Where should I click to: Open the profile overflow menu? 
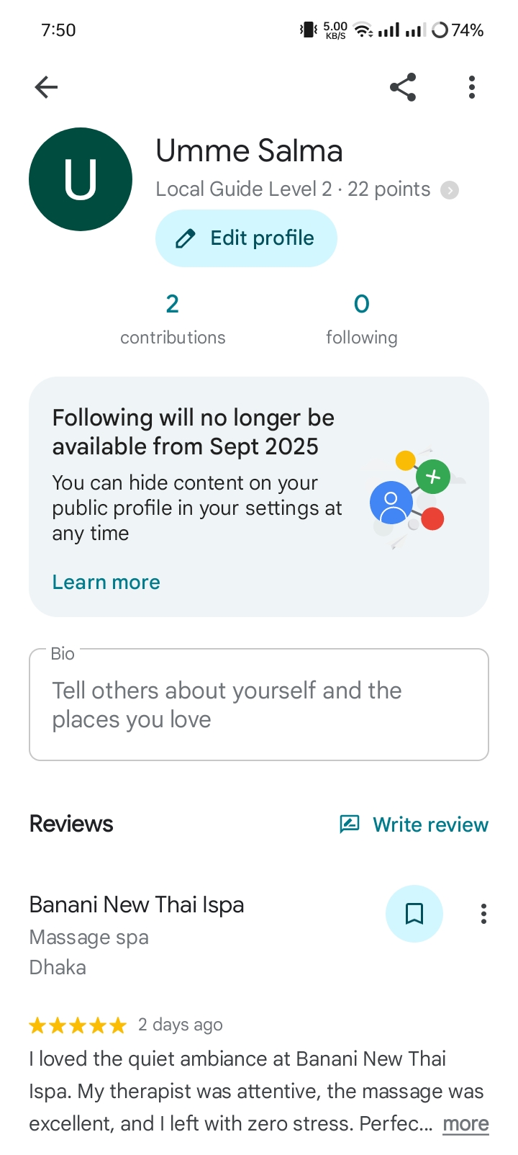pos(472,87)
